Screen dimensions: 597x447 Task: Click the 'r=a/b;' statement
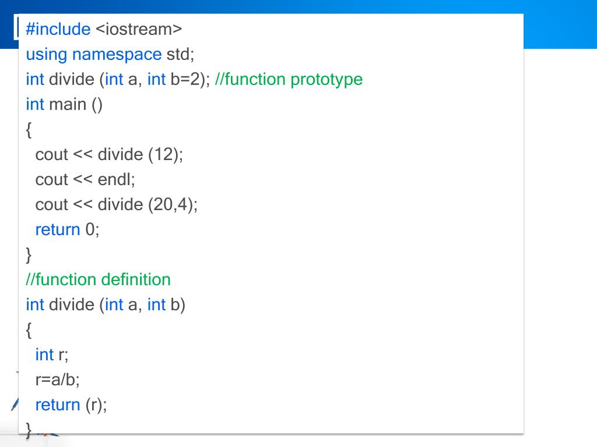tap(57, 379)
